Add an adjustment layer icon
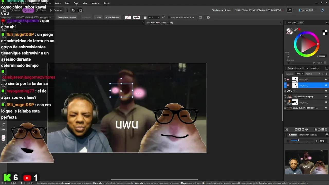329x185 pixels. [x=307, y=129]
